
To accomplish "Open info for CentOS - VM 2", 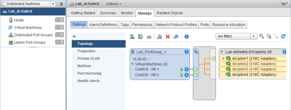I will (x=187, y=75).
